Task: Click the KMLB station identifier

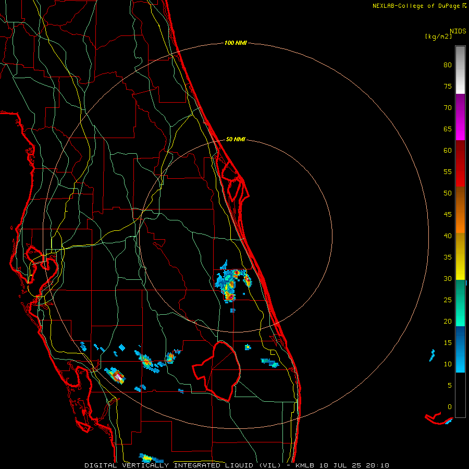Action: [x=305, y=465]
